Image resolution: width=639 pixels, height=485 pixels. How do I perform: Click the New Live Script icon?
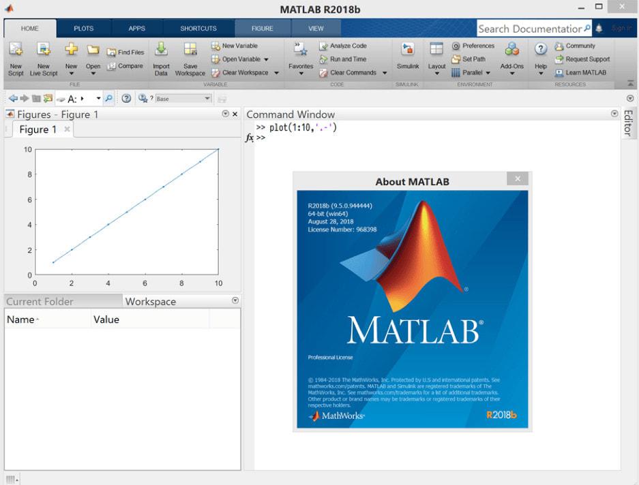pos(43,59)
